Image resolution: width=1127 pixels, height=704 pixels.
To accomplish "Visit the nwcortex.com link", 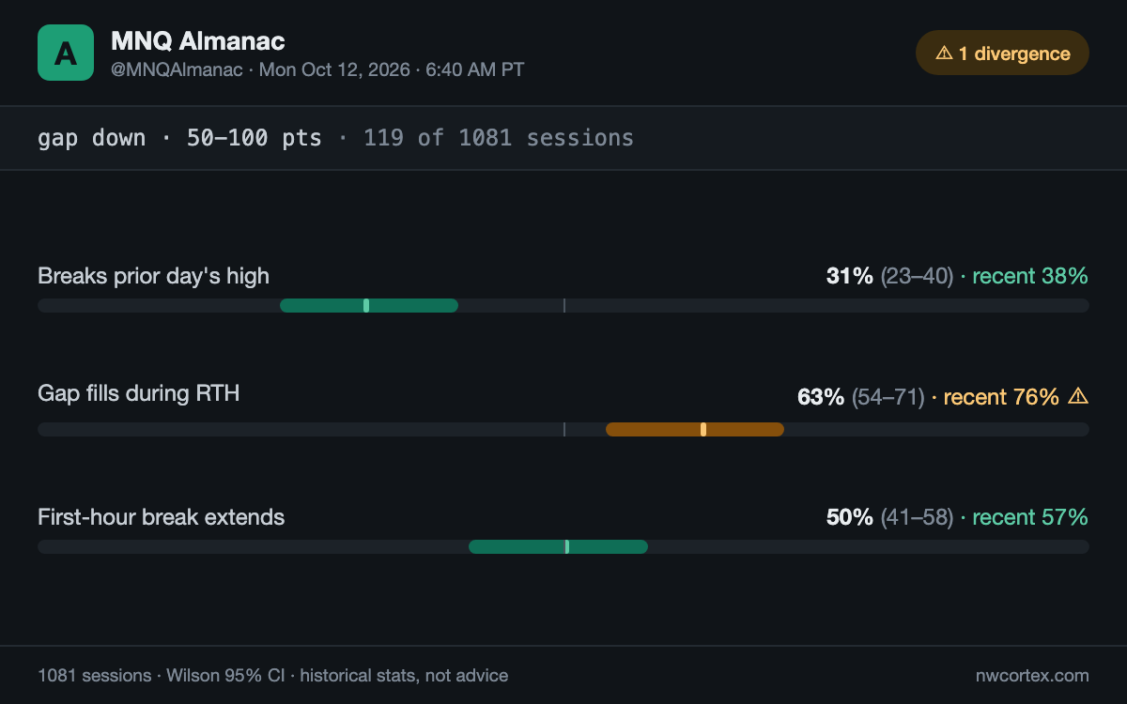I will (x=1032, y=675).
